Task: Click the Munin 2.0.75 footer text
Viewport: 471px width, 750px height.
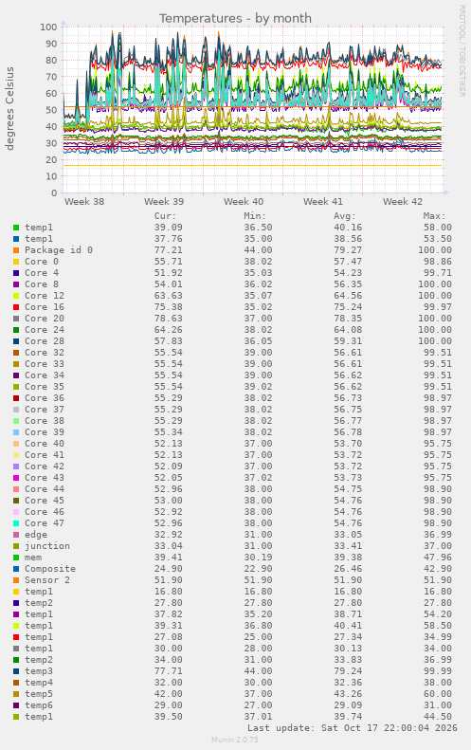Action: tap(235, 740)
